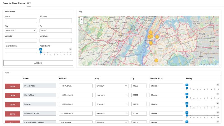The width and height of the screenshot is (224, 126).
Task: Edit the 165 Bleecker St address field
Action: click(x=76, y=95)
